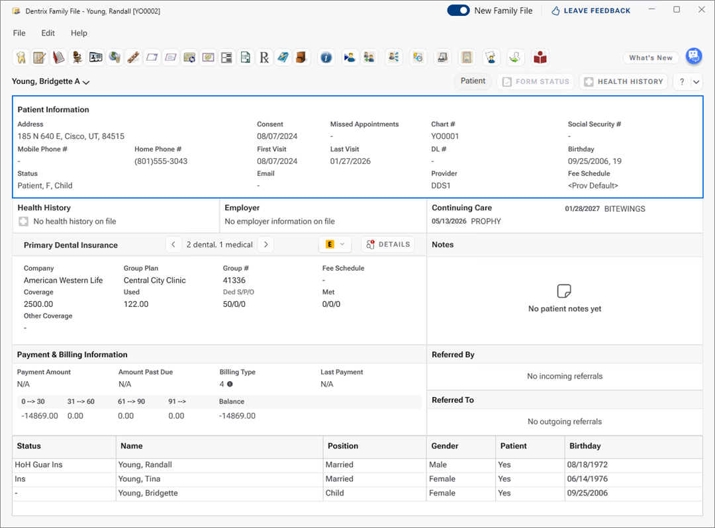Open the blue information icon

pyautogui.click(x=326, y=58)
